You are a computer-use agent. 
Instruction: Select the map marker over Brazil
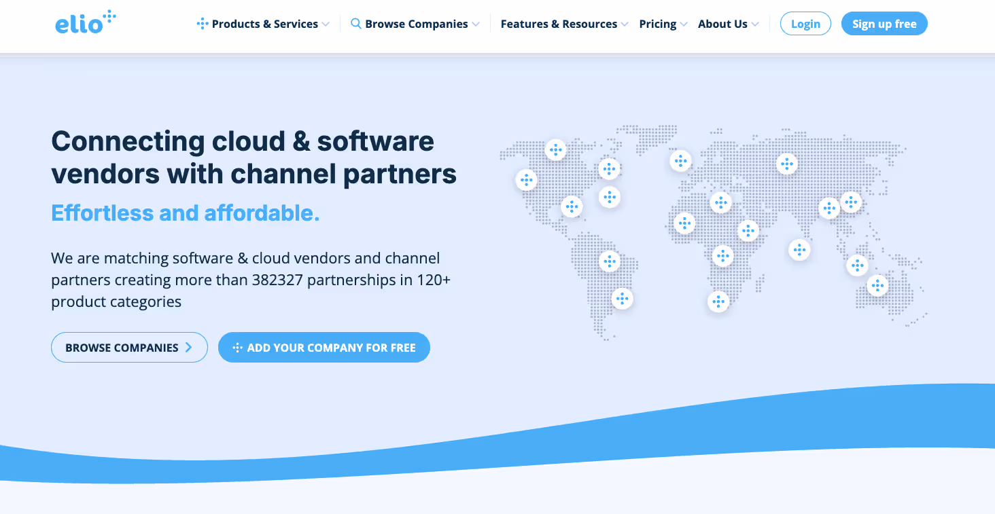click(610, 261)
